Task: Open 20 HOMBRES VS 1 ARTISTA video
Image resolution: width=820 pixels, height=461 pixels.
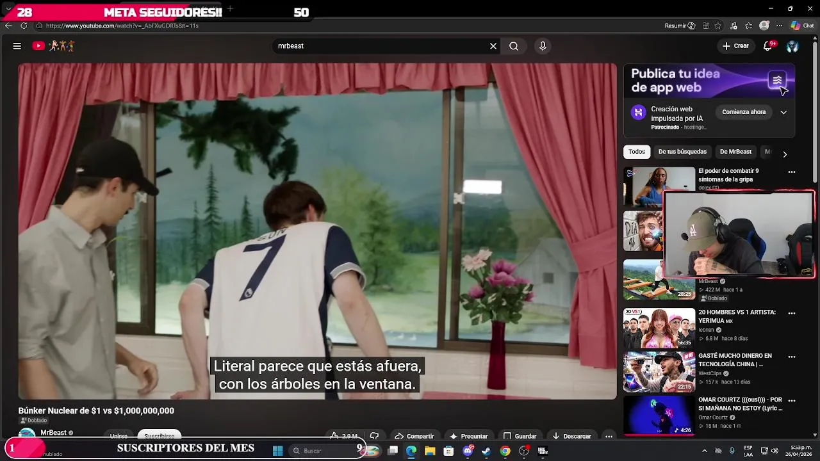Action: 737,316
